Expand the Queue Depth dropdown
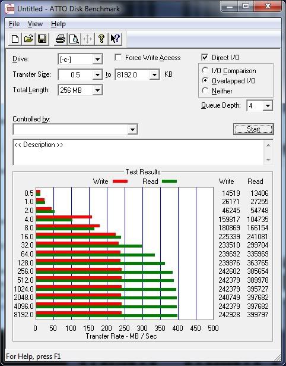The image size is (286, 366). pyautogui.click(x=268, y=106)
